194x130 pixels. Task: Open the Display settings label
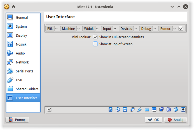click(x=22, y=35)
